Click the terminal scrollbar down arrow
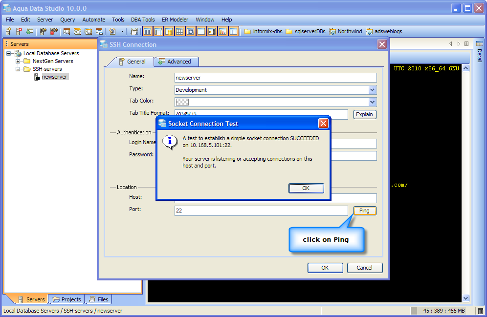Image resolution: width=487 pixels, height=317 pixels. [465, 298]
